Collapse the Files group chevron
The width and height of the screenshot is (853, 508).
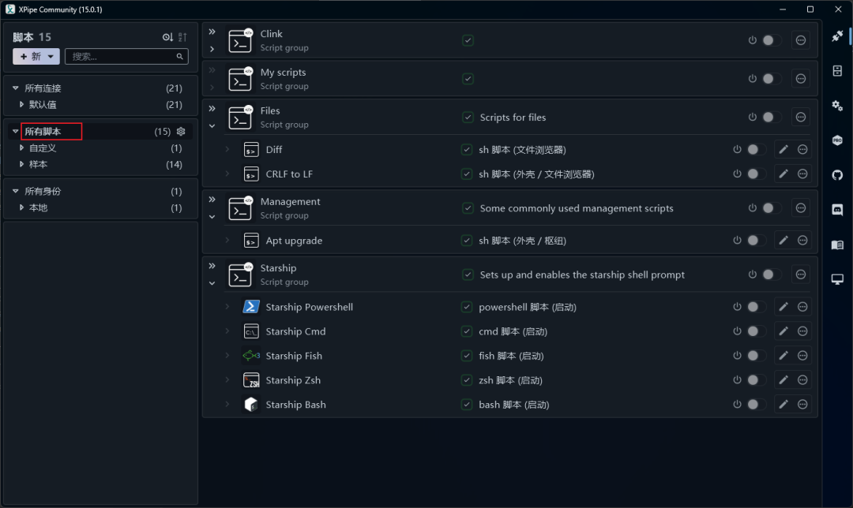(212, 125)
